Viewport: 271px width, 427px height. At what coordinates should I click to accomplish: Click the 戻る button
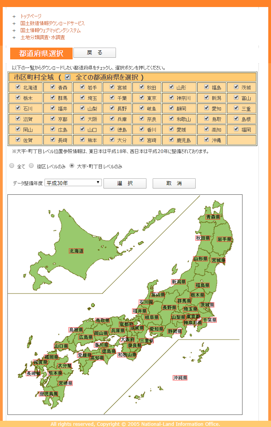coord(94,53)
